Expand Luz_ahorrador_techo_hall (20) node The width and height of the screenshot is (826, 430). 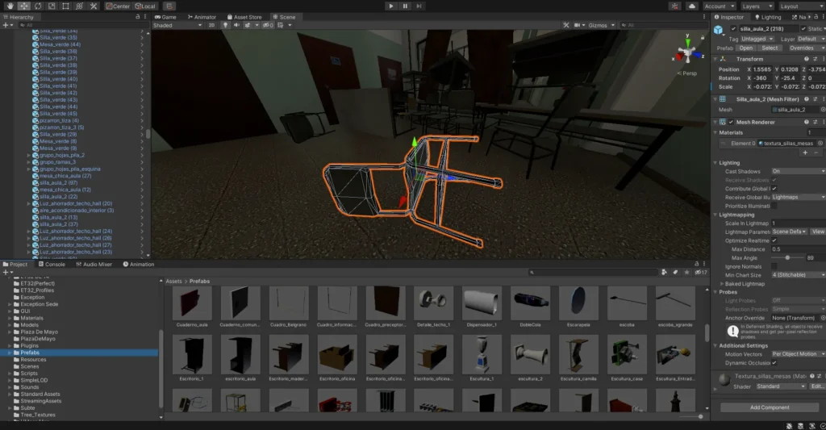click(28, 203)
